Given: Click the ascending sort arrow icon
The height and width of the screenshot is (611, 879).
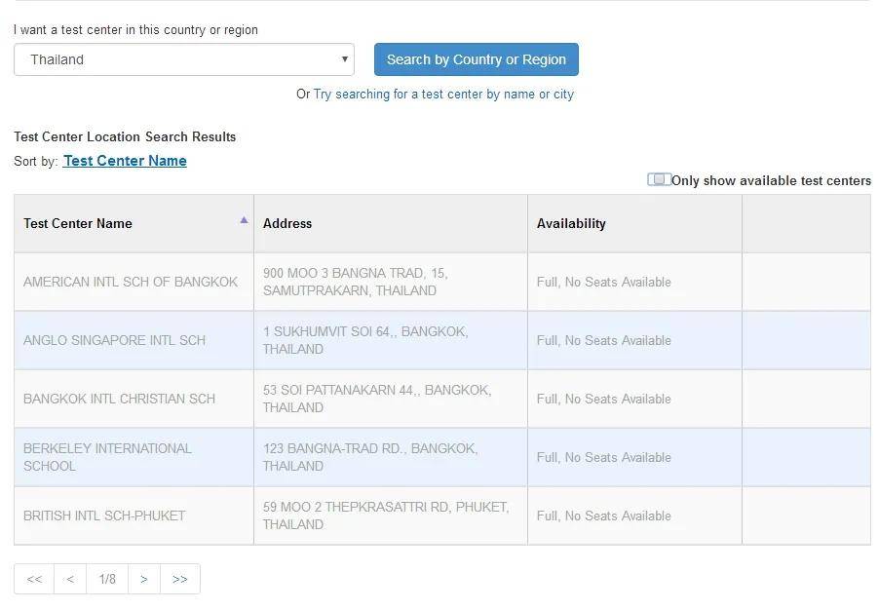Looking at the screenshot, I should coord(244,219).
